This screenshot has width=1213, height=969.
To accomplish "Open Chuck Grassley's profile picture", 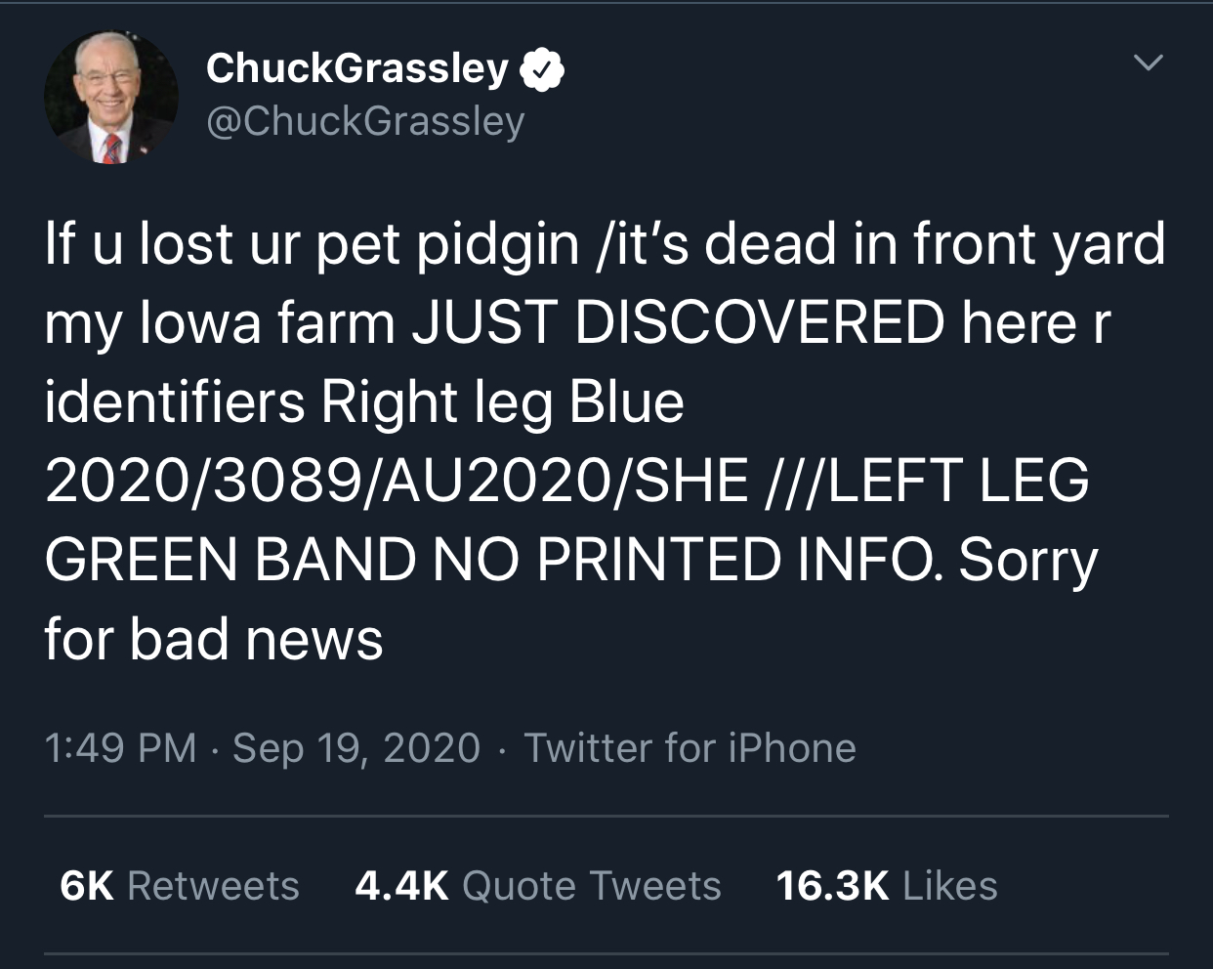I will (x=111, y=98).
